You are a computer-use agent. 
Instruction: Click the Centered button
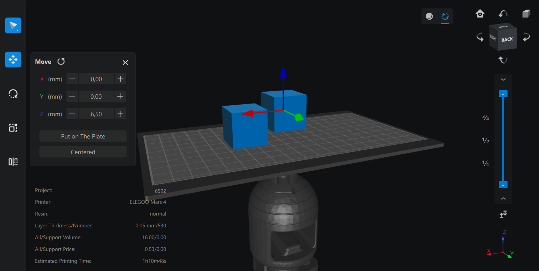[83, 152]
